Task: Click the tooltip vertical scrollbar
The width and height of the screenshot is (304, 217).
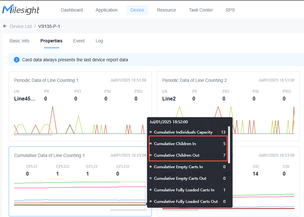Action: click(229, 145)
